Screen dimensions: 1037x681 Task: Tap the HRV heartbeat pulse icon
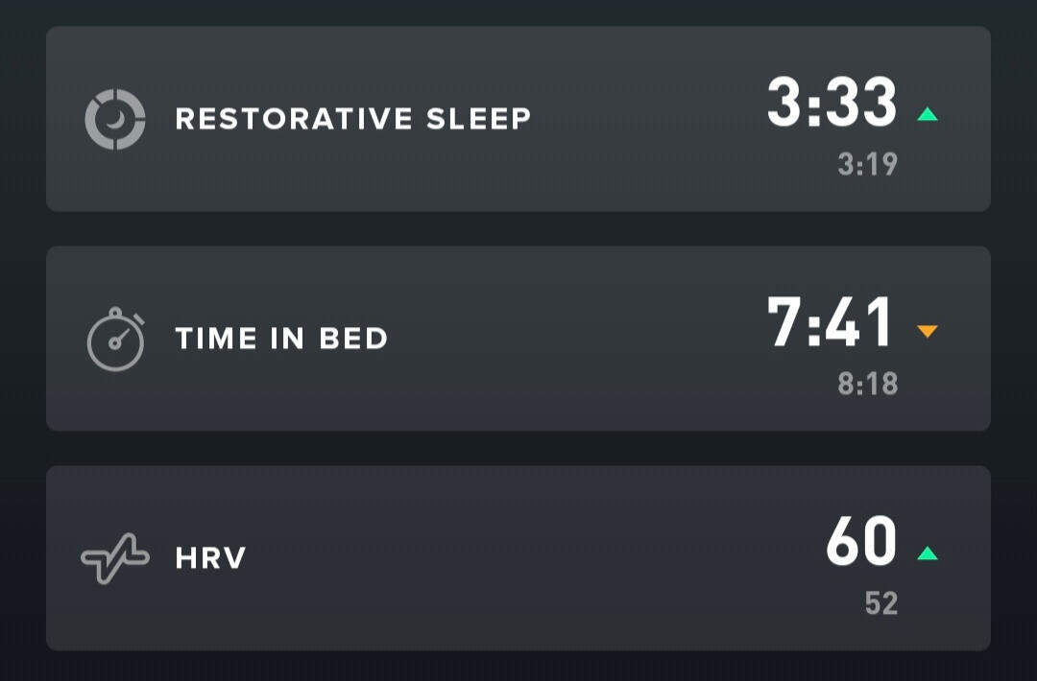115,558
